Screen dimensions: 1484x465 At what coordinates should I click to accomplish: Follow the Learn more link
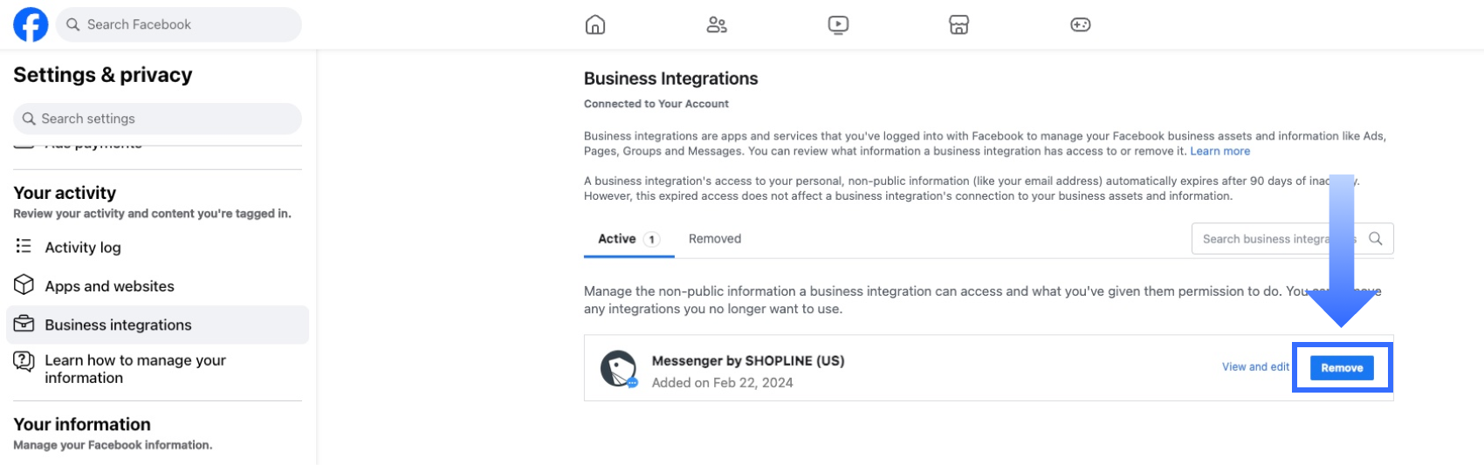(1219, 151)
